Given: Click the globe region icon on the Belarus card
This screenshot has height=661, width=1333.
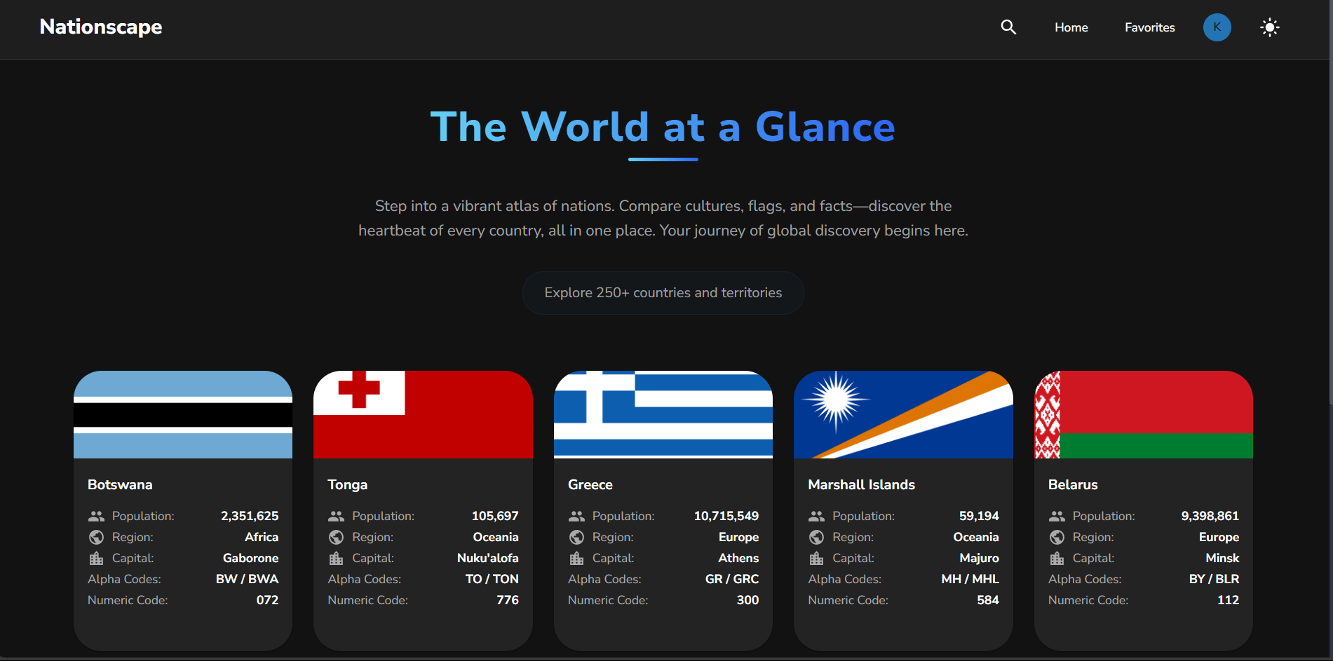Looking at the screenshot, I should click(1057, 537).
